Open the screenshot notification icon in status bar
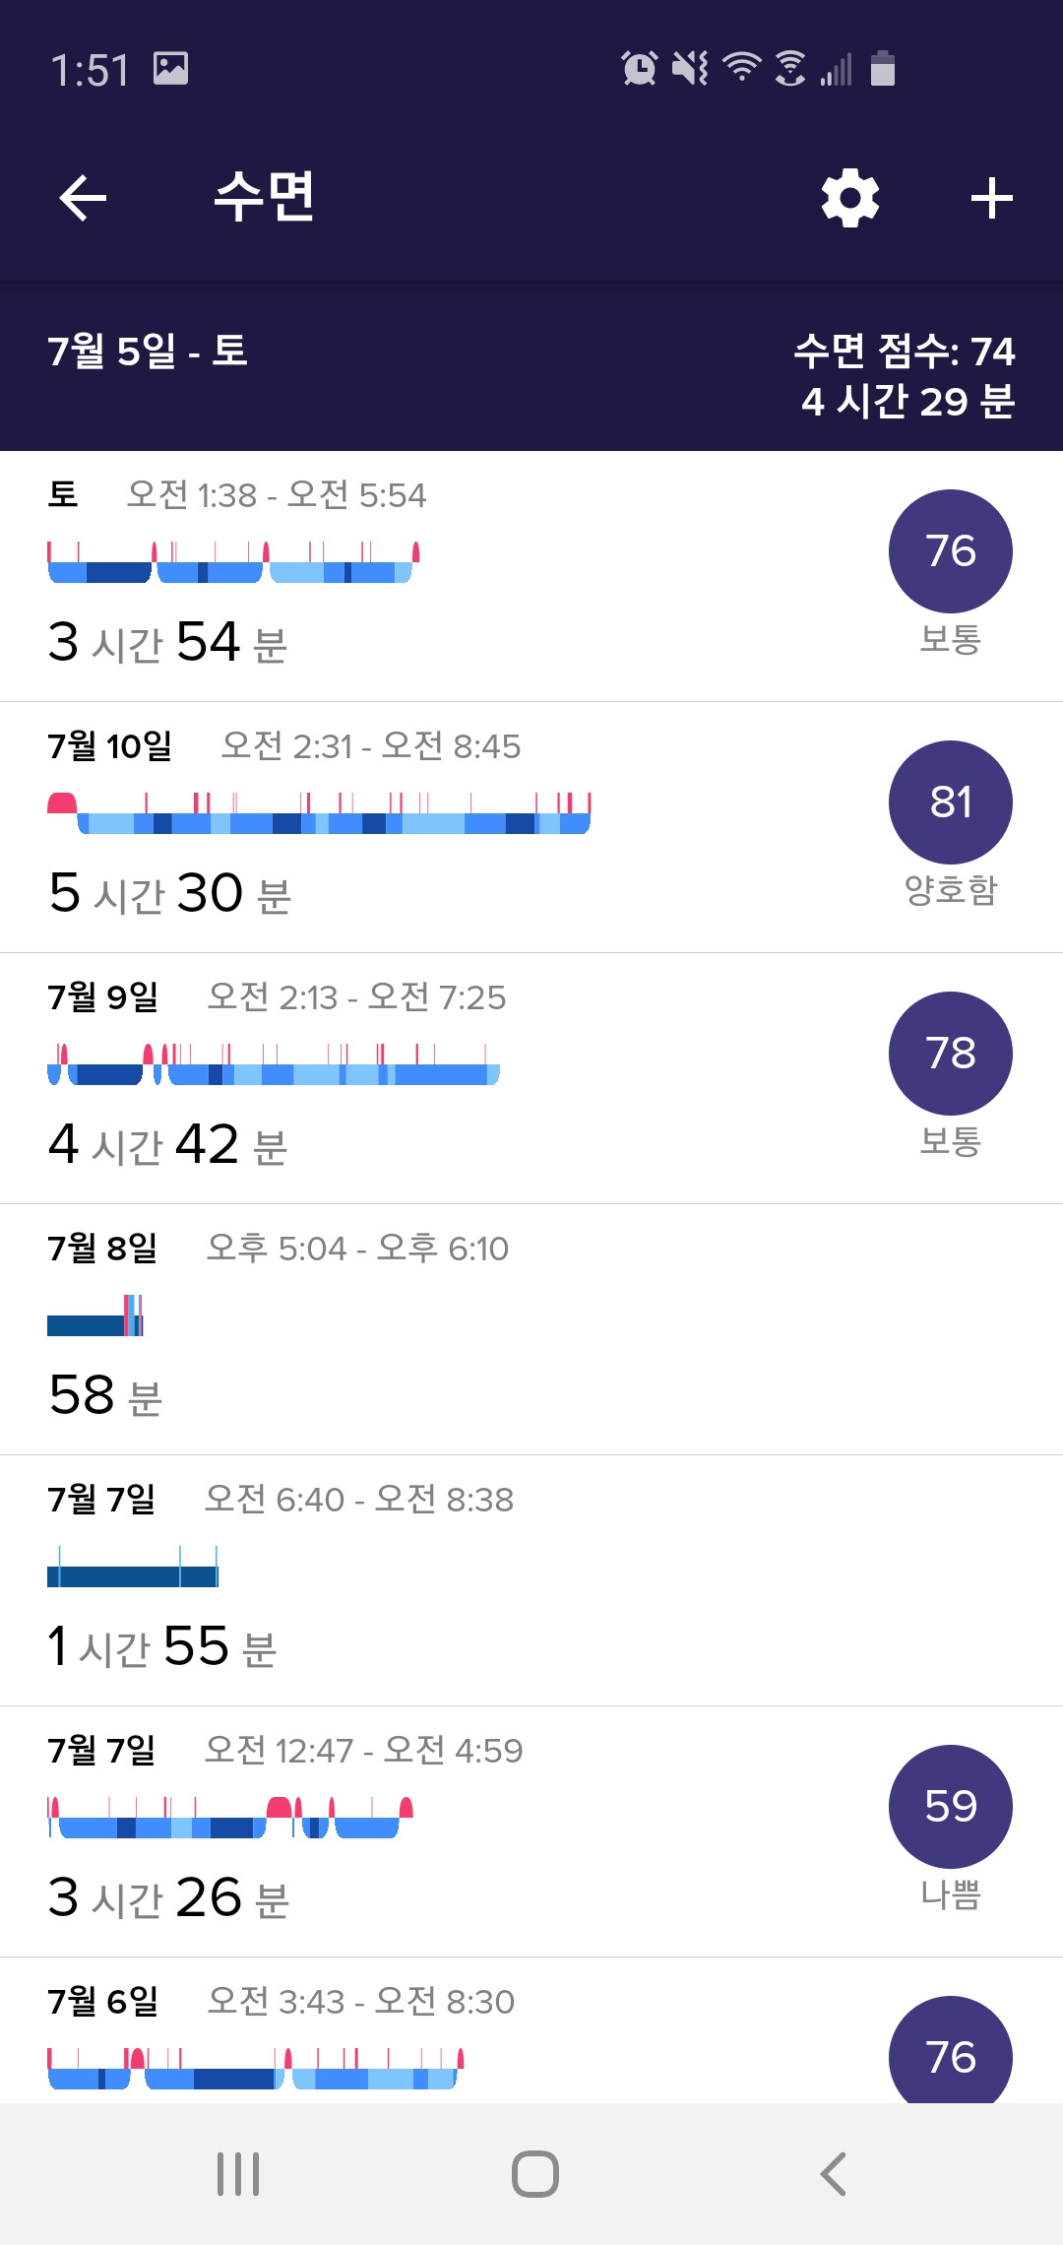The height and width of the screenshot is (2245, 1063). coord(170,69)
